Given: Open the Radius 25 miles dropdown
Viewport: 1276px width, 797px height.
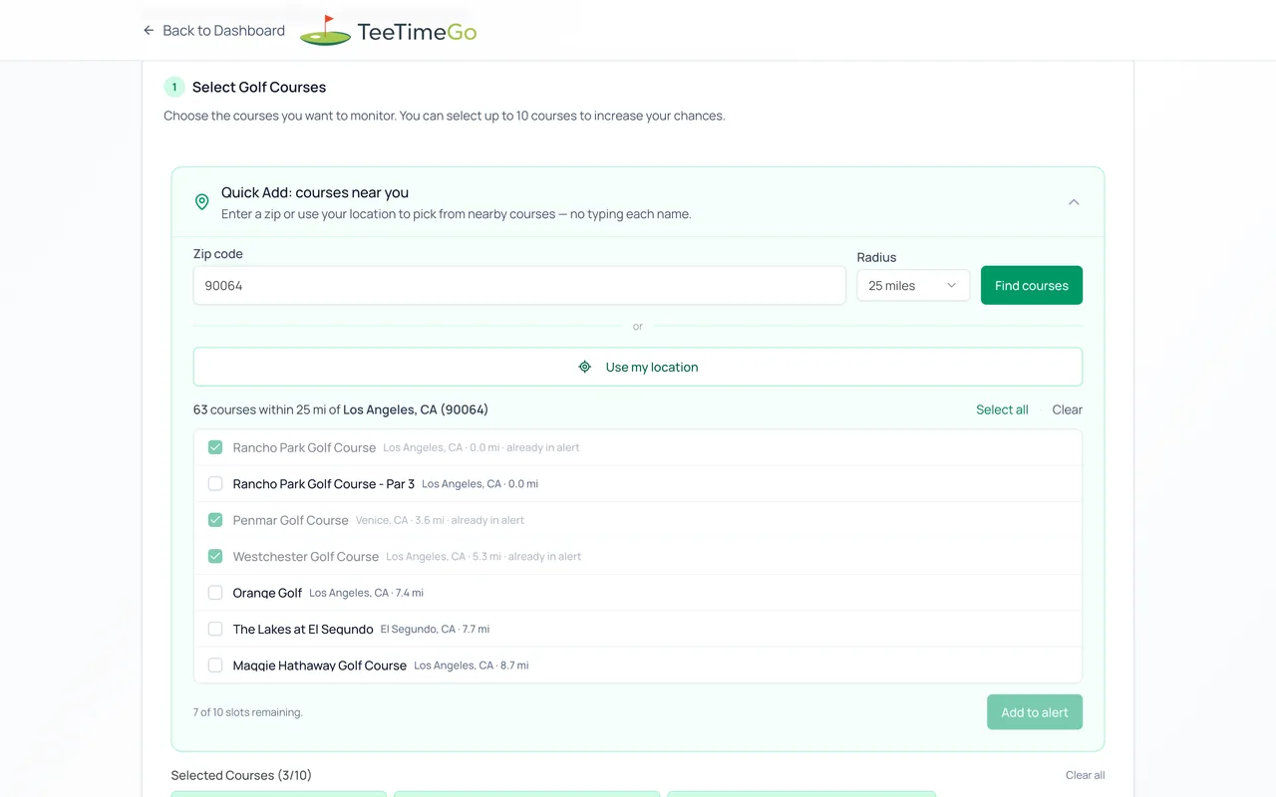Looking at the screenshot, I should [x=913, y=286].
